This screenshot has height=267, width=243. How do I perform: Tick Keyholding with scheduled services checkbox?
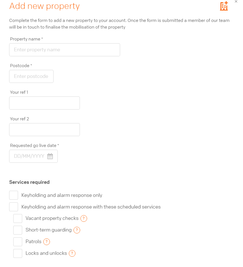coord(14,207)
